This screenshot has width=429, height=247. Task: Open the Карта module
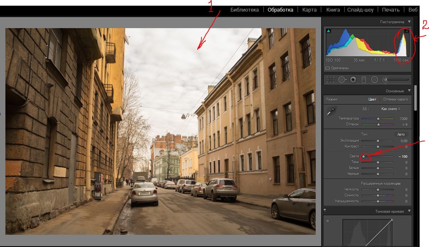[309, 10]
